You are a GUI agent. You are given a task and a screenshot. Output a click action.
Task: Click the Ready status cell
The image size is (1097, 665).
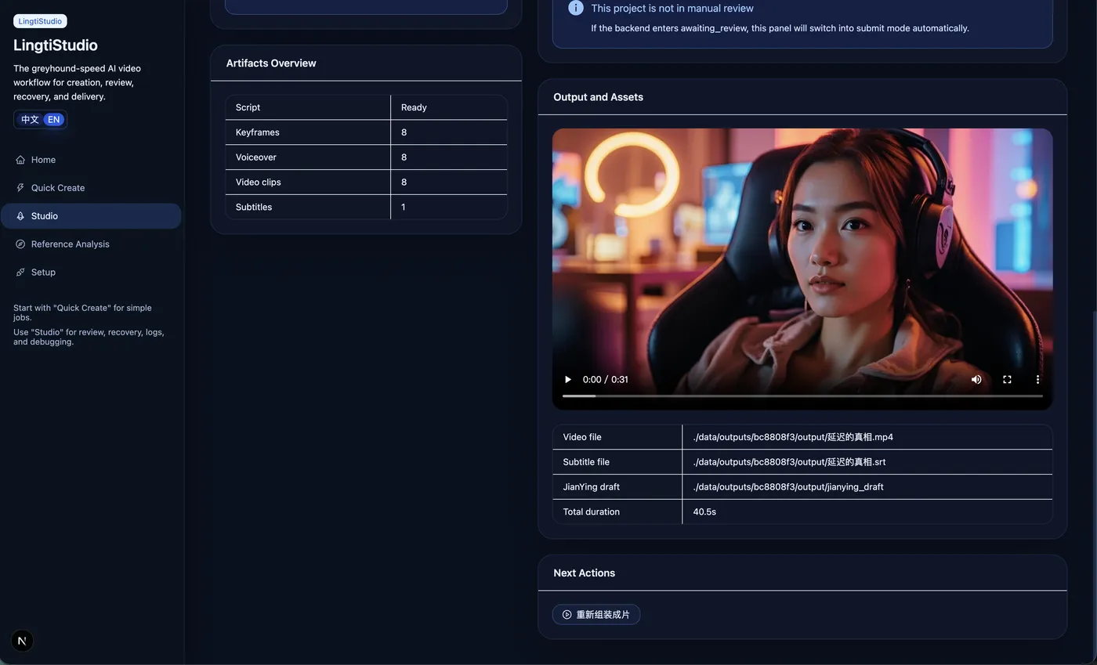(x=414, y=107)
